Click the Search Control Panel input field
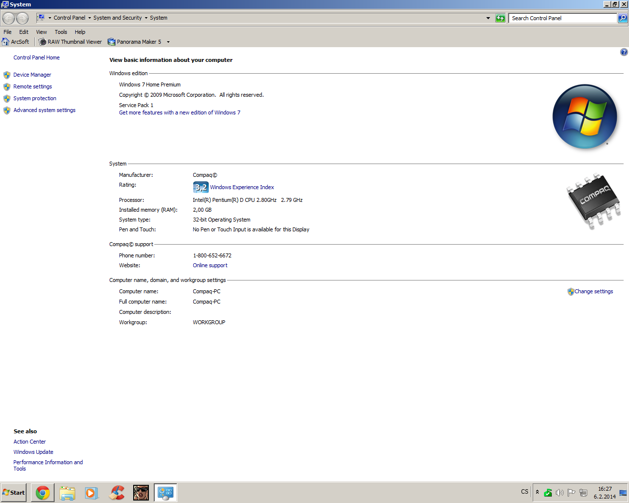629x503 pixels. [x=563, y=18]
